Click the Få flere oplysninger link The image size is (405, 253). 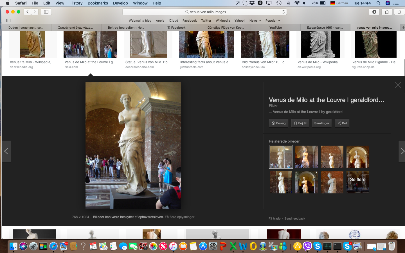pos(179,217)
